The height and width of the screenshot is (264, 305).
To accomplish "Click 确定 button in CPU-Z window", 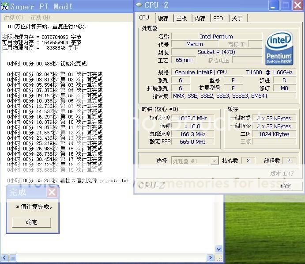I will tap(285, 186).
